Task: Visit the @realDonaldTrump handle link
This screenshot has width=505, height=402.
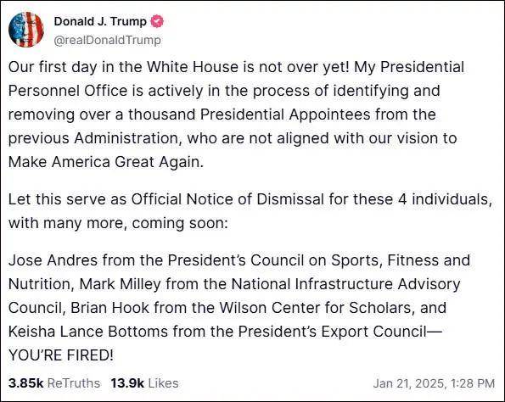Action: click(x=107, y=40)
